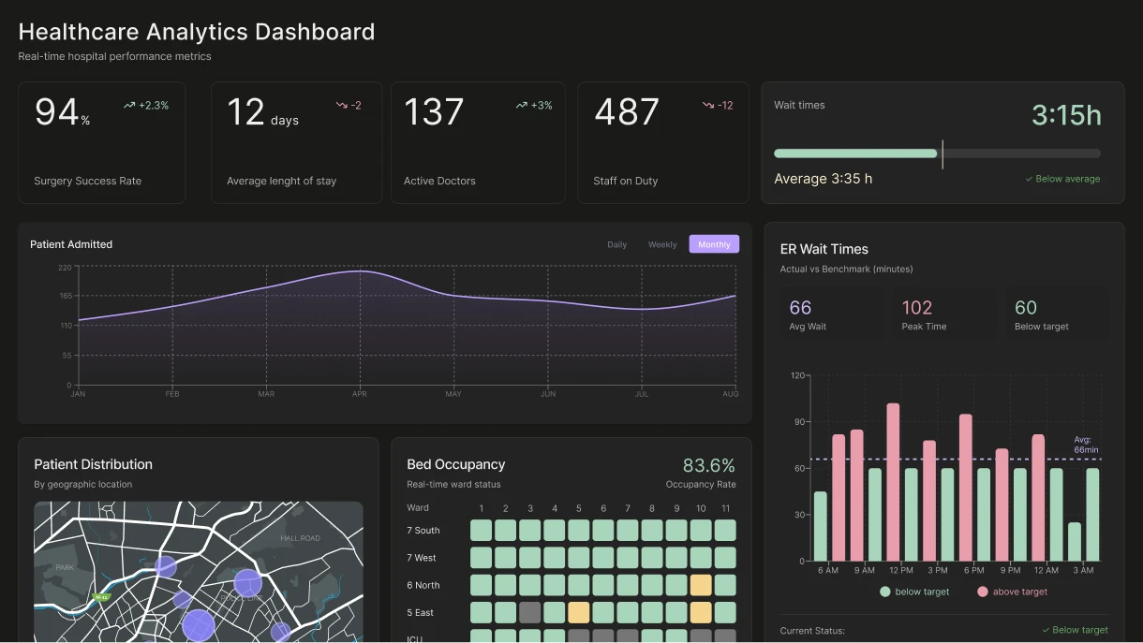This screenshot has height=643, width=1143.
Task: Open the Peak Time 102 stat tile
Action: click(x=942, y=314)
